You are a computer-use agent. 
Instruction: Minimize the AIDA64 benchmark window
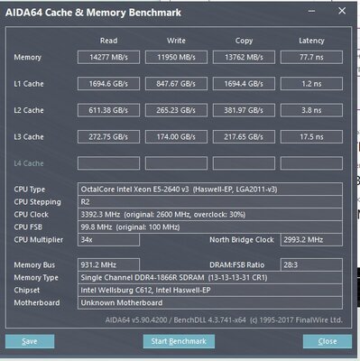pyautogui.click(x=311, y=11)
